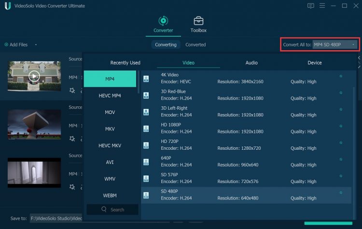Click the 4K Video preset icon
This screenshot has width=362, height=229.
pyautogui.click(x=146, y=79)
